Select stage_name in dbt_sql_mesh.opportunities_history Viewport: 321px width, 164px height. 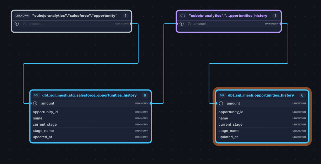(x=262, y=131)
